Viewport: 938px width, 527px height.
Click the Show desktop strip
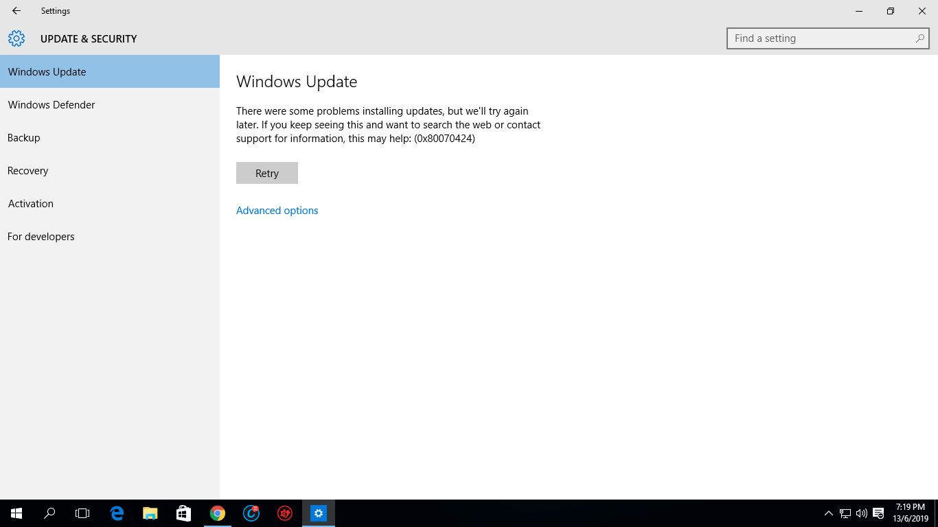click(x=936, y=513)
